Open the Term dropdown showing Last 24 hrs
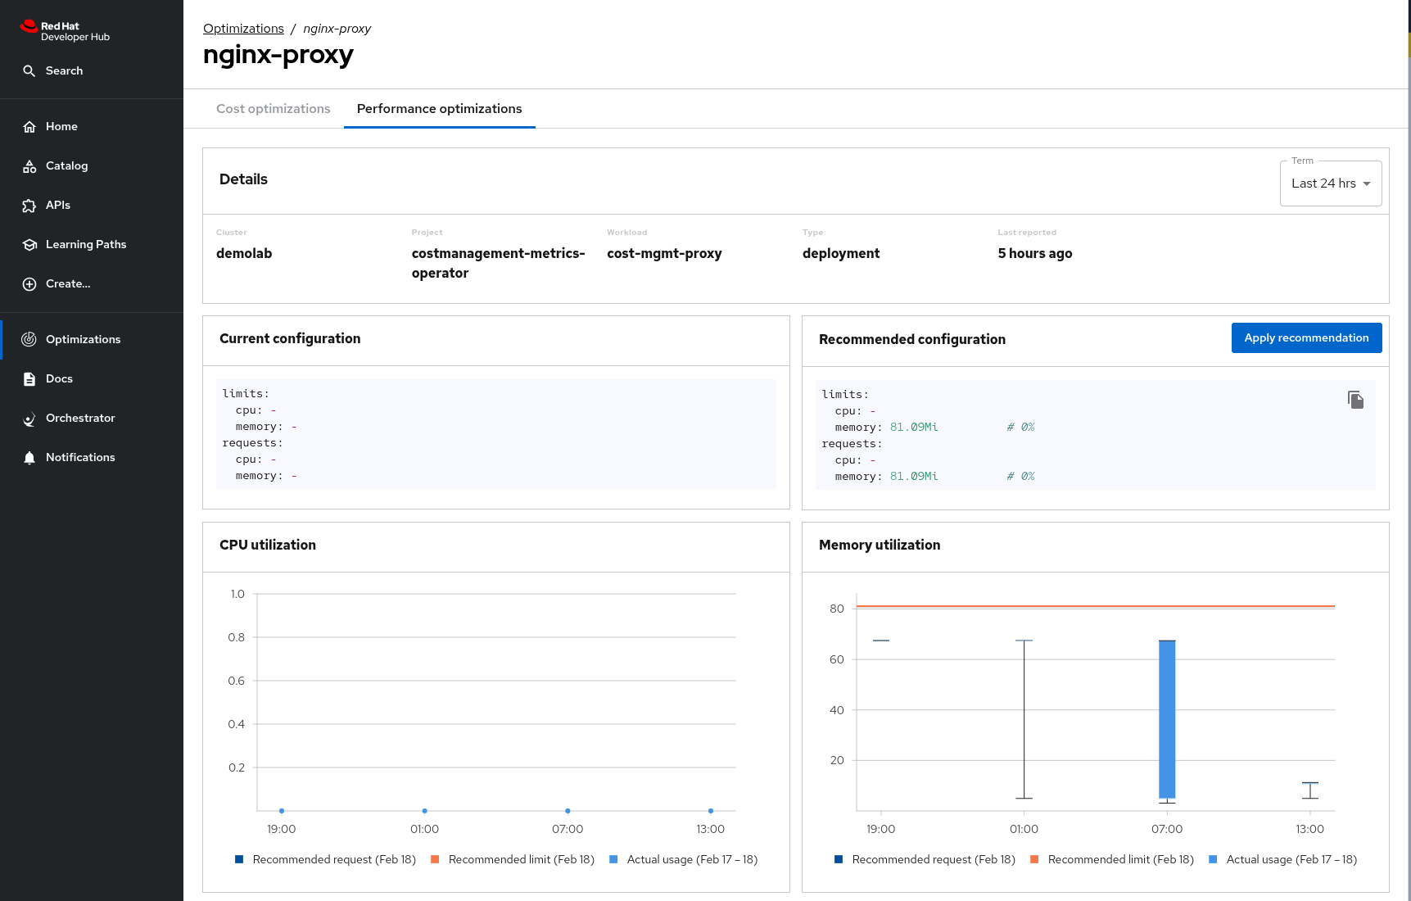 coord(1330,183)
